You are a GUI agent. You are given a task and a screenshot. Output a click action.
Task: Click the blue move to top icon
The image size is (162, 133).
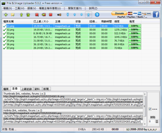[x=67, y=15]
